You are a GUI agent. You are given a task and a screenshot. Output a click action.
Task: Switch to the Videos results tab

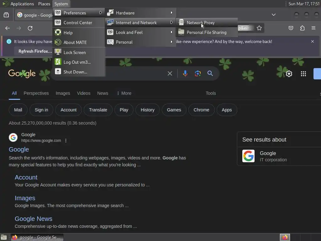83,93
